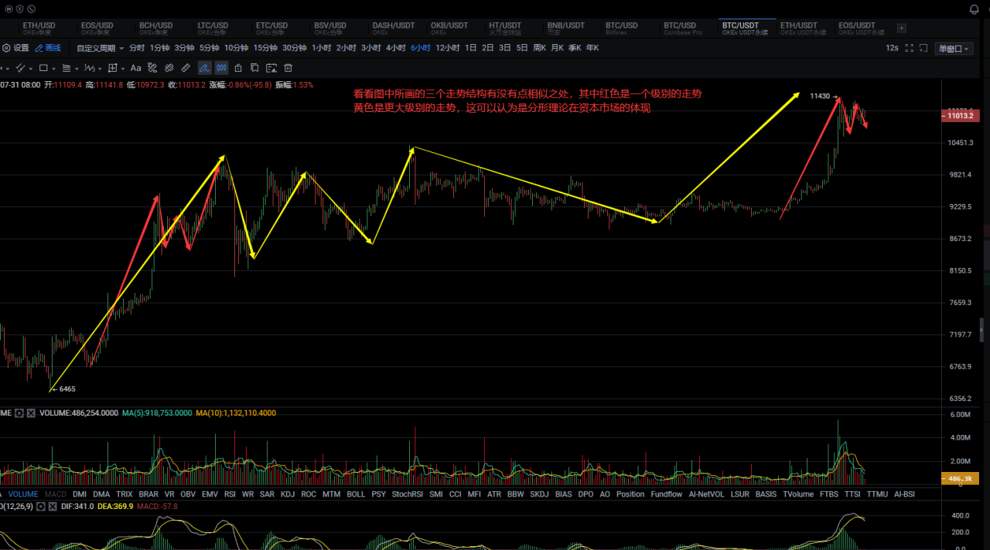Click the notification bell icon
The height and width of the screenshot is (550, 990).
974,9
